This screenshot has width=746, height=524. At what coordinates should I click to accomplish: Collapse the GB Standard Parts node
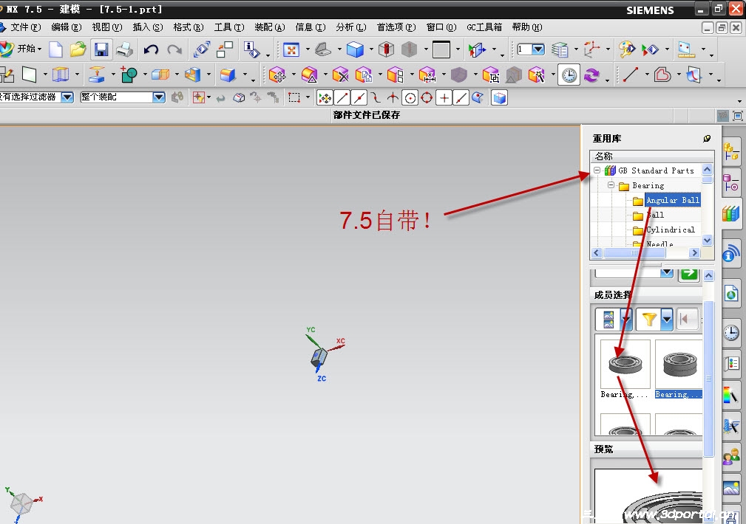pos(597,170)
